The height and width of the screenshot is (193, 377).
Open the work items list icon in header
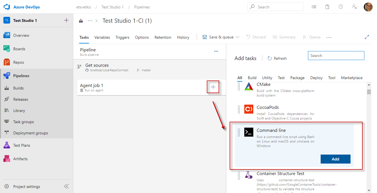pyautogui.click(x=314, y=7)
